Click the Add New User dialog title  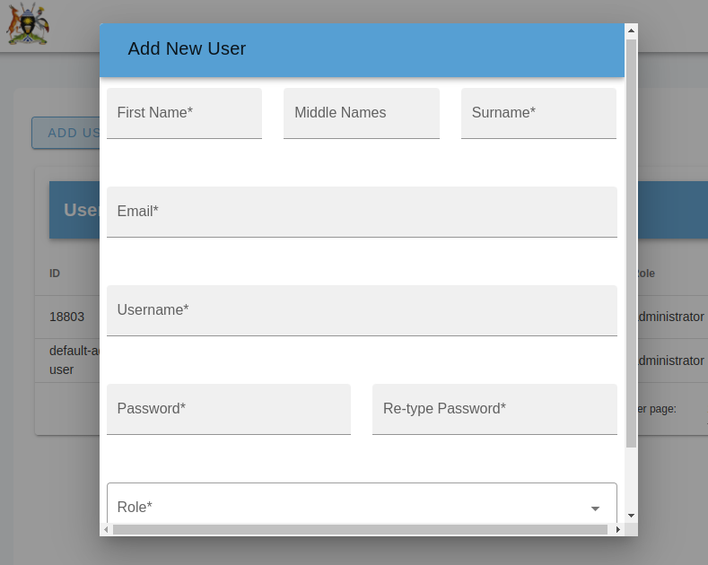point(187,49)
